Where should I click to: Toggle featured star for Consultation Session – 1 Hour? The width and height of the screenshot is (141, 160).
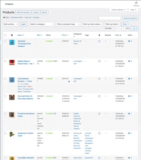[99, 79]
